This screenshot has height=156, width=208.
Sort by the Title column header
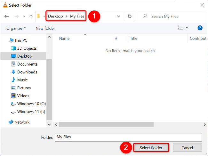[x=134, y=39]
